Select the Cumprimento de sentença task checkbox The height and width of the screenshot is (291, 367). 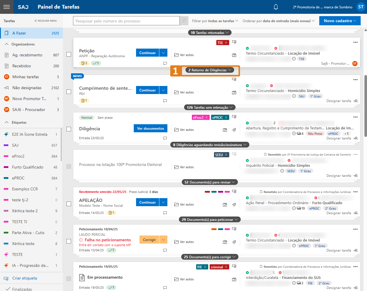(69, 92)
